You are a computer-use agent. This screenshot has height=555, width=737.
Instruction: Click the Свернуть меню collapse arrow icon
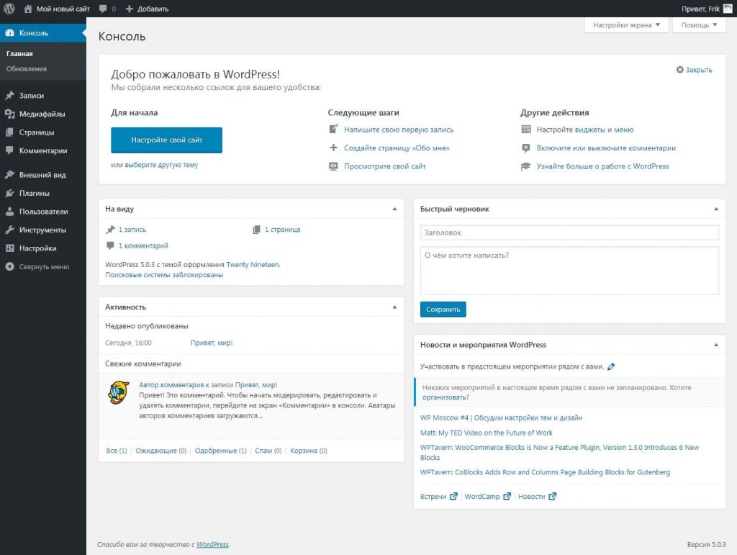pyautogui.click(x=9, y=266)
